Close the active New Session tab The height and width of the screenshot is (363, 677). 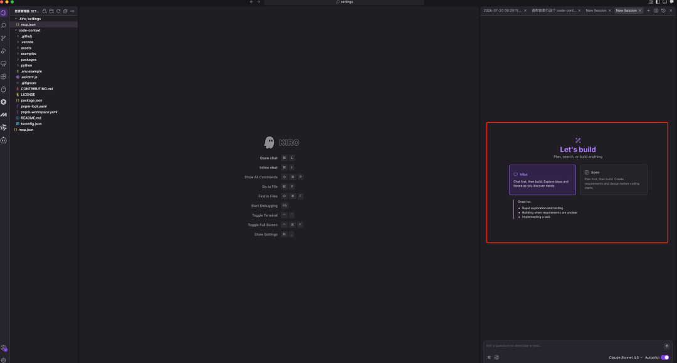coord(640,11)
